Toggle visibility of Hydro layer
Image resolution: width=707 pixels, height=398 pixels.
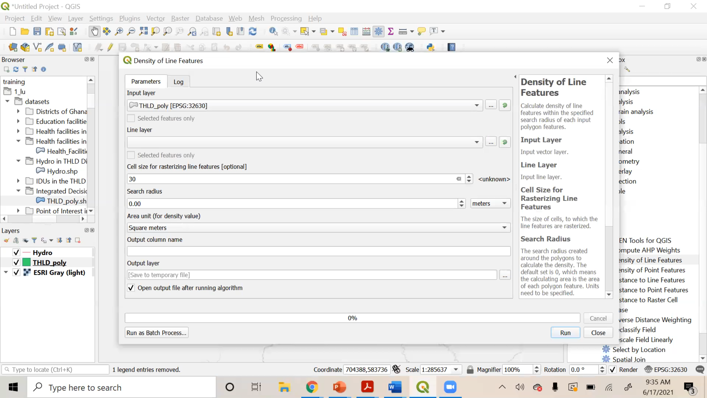16,253
